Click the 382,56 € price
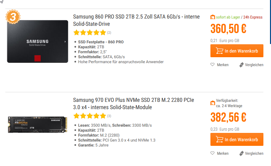 (x=228, y=117)
